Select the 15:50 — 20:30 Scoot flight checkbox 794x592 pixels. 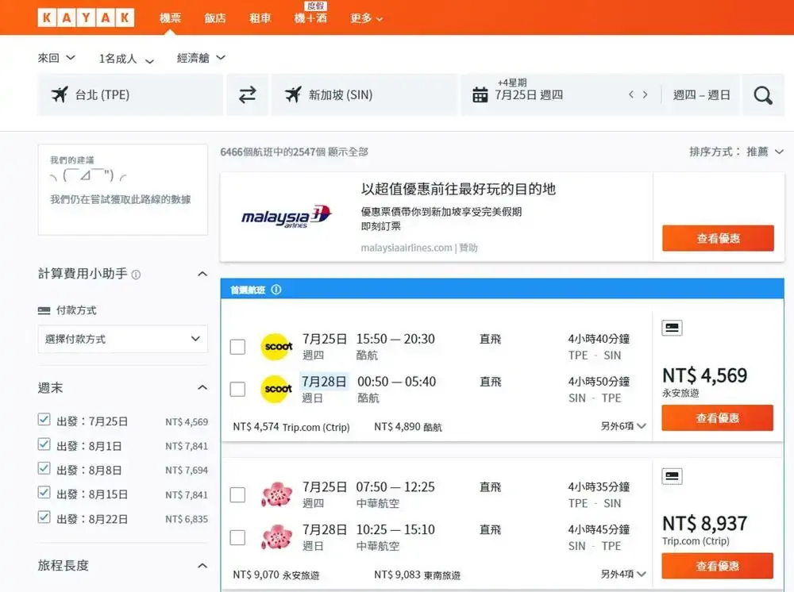point(237,347)
